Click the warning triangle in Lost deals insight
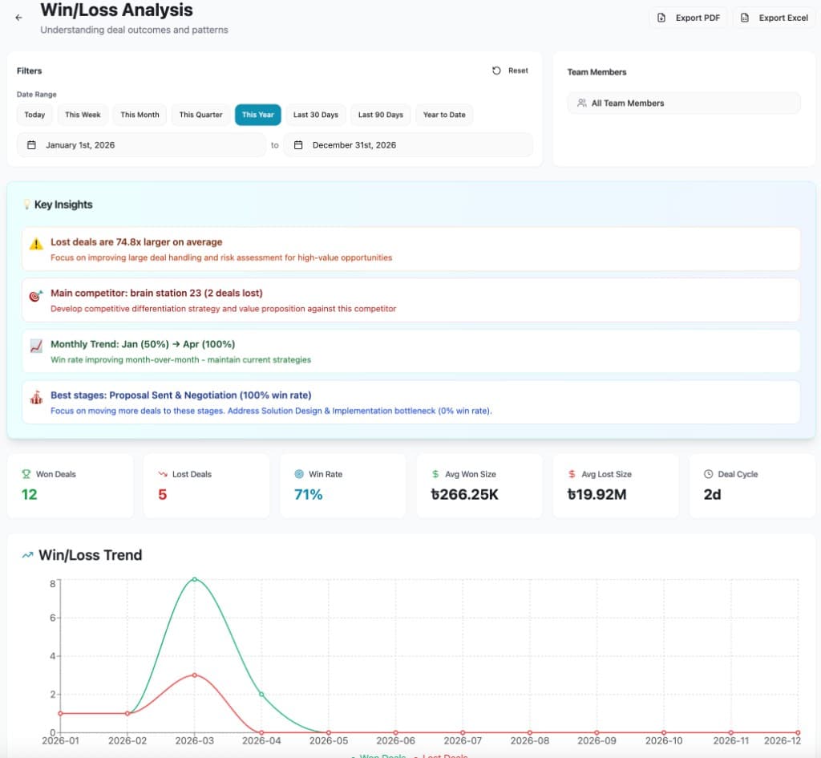Viewport: 821px width, 758px height. point(34,243)
